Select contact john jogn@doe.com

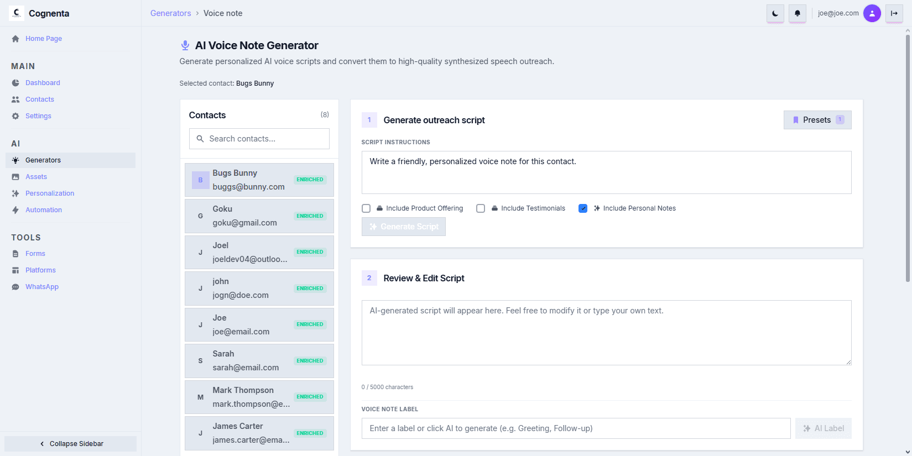pos(259,289)
